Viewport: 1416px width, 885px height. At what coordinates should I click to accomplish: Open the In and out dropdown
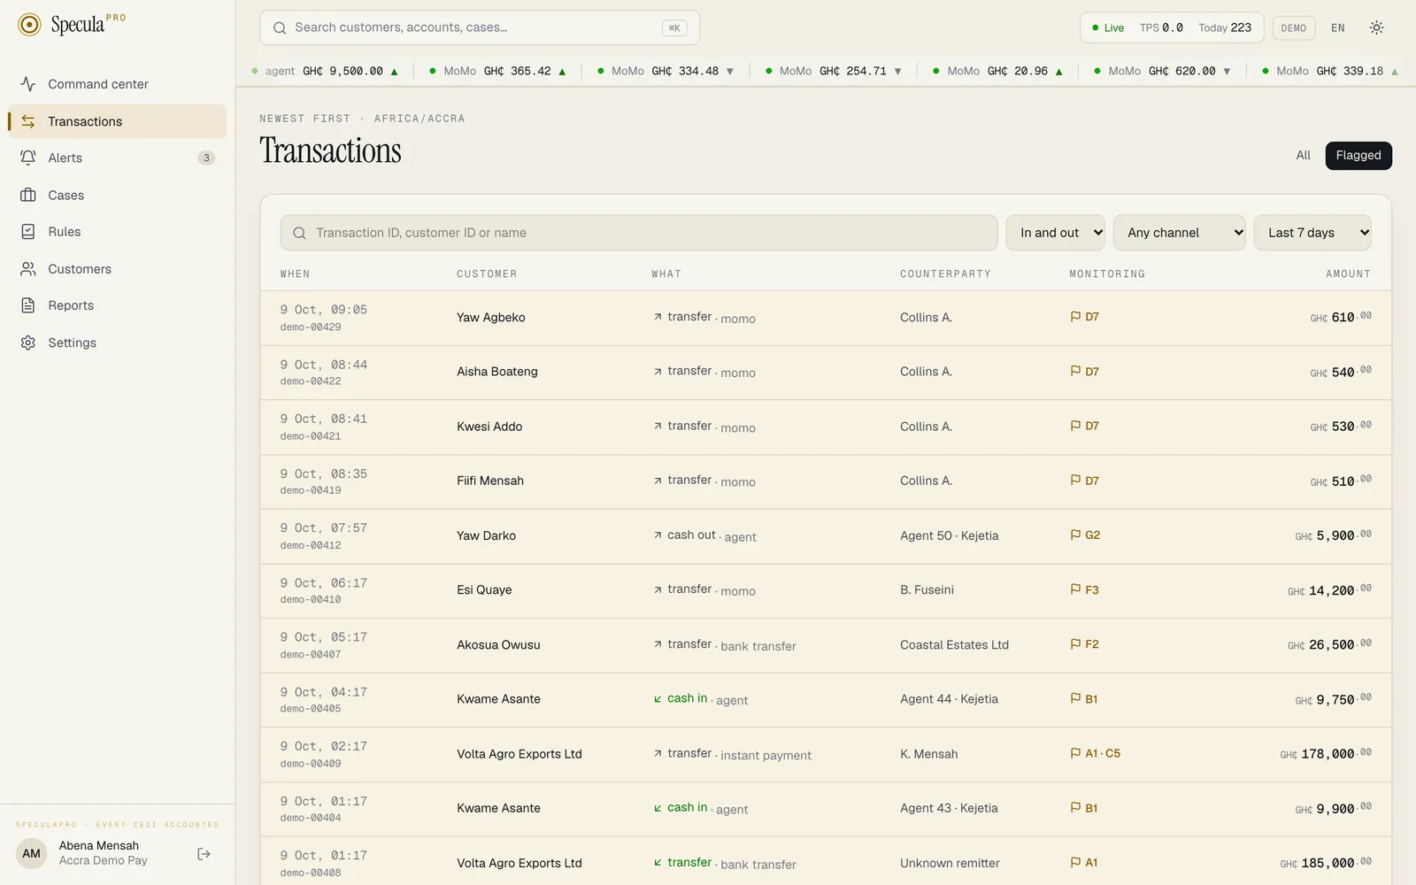pos(1055,233)
